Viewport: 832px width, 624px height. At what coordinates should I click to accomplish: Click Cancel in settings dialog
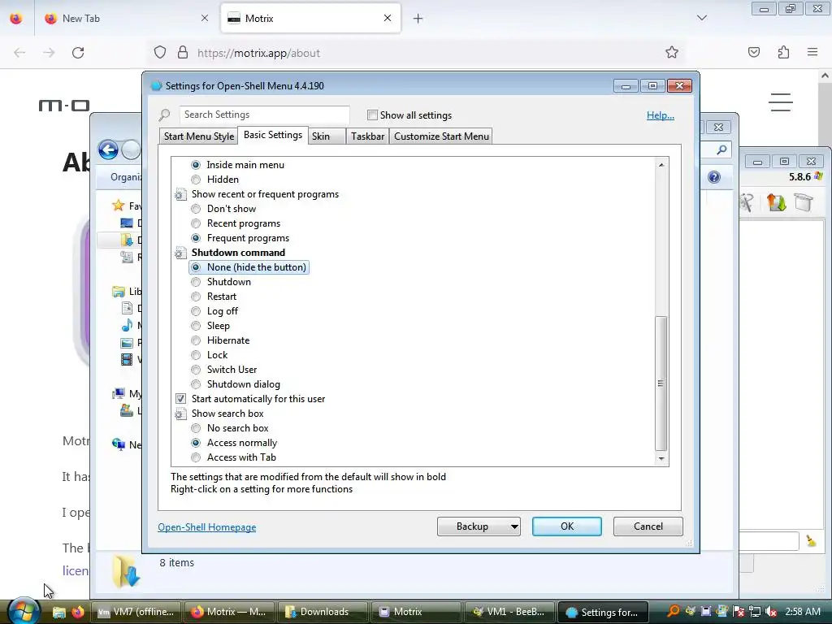pyautogui.click(x=648, y=526)
